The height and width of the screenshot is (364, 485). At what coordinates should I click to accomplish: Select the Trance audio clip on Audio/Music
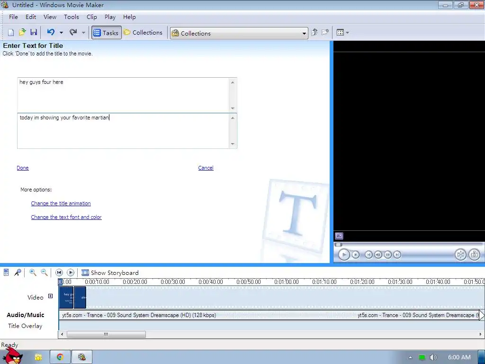point(269,315)
